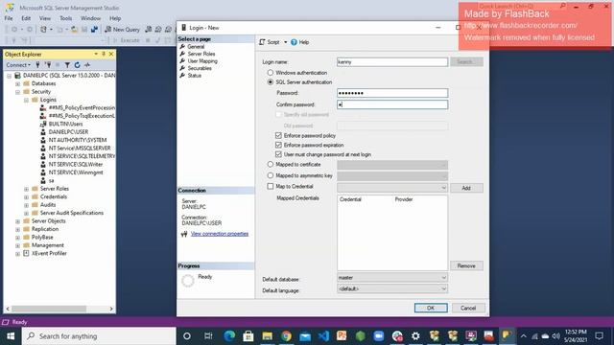Click the Disconnect plug icon in Object Explorer
Image resolution: width=614 pixels, height=345 pixels.
[48, 65]
